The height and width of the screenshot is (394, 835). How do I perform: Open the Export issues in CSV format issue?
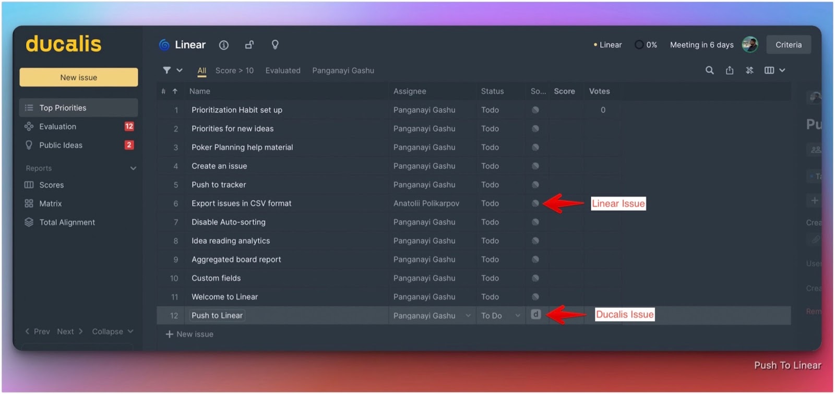click(x=241, y=204)
